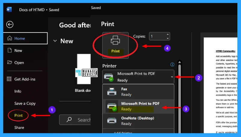Click the HTMD Community heading in preview
The image size is (241, 137).
225,51
